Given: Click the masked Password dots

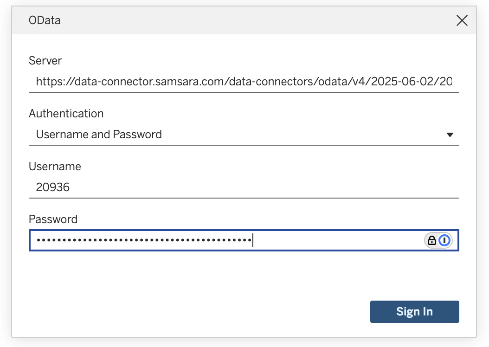Looking at the screenshot, I should coord(144,240).
